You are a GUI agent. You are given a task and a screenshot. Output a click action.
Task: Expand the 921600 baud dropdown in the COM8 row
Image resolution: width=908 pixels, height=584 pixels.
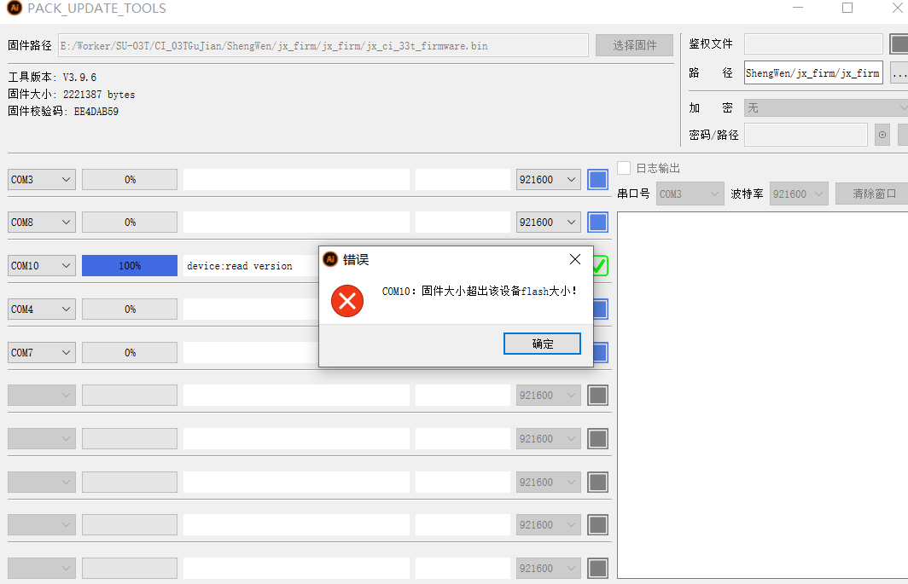pos(549,223)
